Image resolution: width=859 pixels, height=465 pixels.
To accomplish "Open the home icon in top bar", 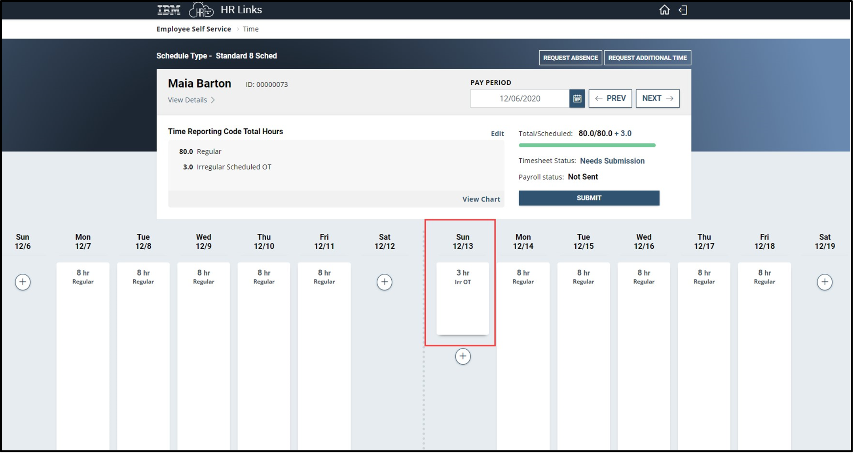I will point(664,10).
